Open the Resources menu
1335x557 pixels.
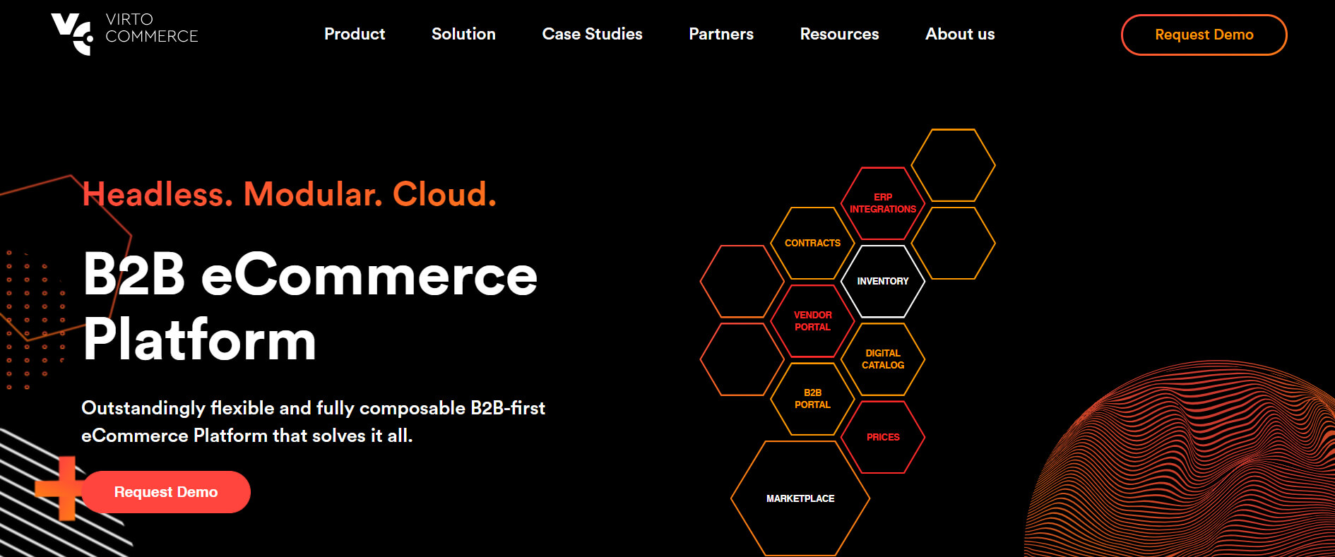[839, 34]
